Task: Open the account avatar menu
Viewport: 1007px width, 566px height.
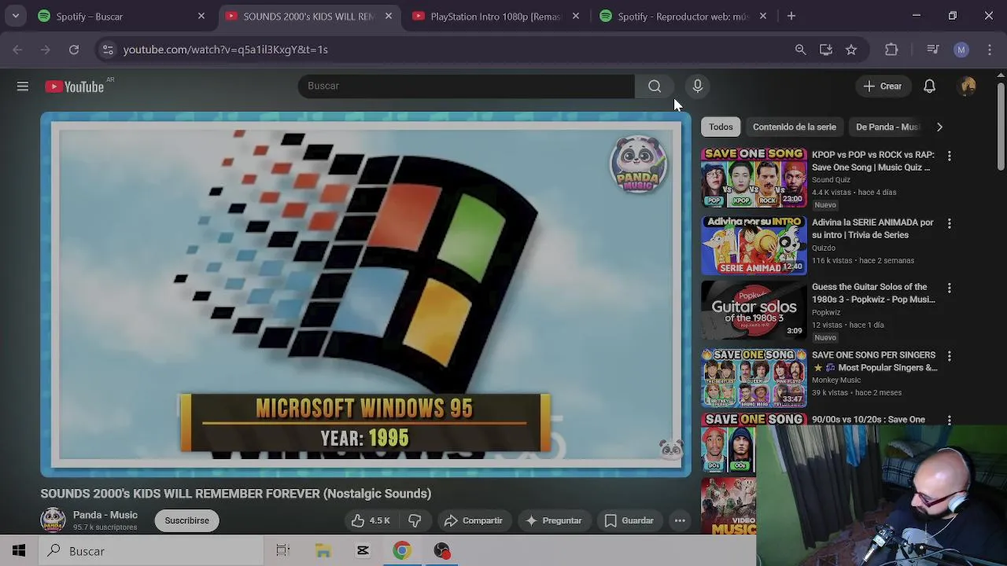Action: pos(968,86)
